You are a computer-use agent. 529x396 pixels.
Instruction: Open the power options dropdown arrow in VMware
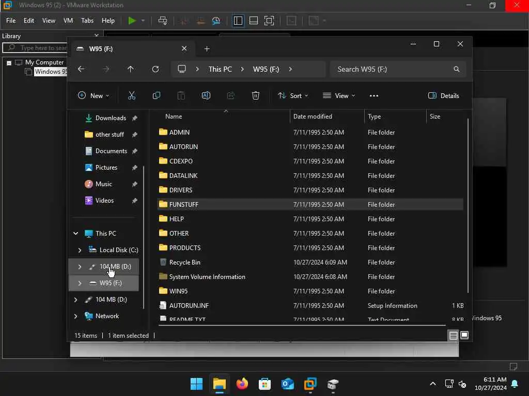[x=143, y=21]
